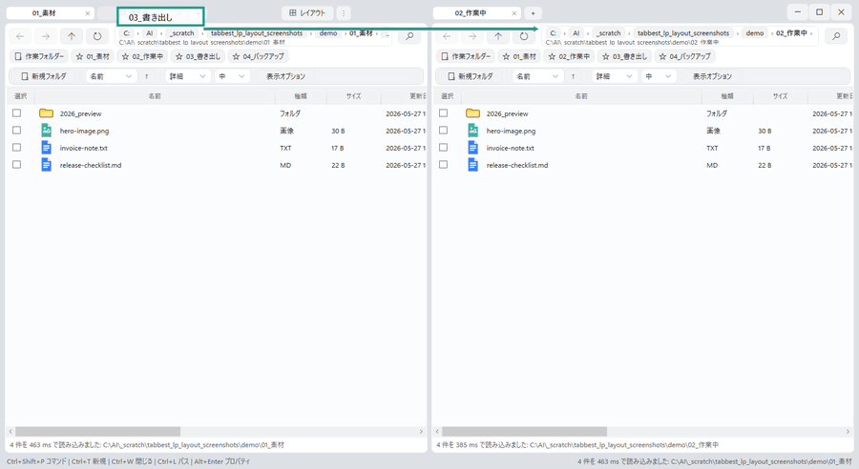The height and width of the screenshot is (469, 859).
Task: Sort by サイズ column header in left pane
Action: (x=353, y=96)
